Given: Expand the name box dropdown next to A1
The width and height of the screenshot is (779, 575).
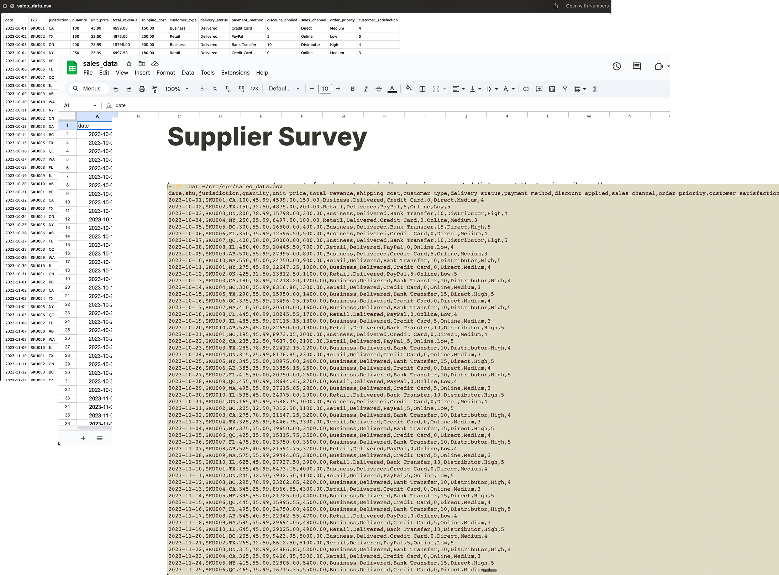Looking at the screenshot, I should point(95,105).
